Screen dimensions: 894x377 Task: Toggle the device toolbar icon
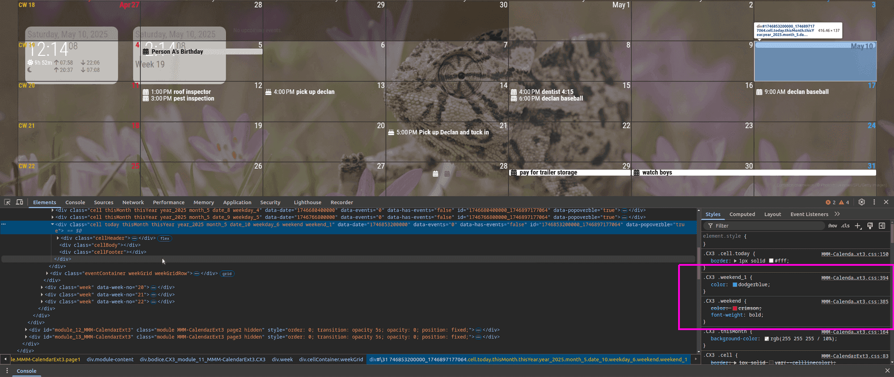click(20, 202)
